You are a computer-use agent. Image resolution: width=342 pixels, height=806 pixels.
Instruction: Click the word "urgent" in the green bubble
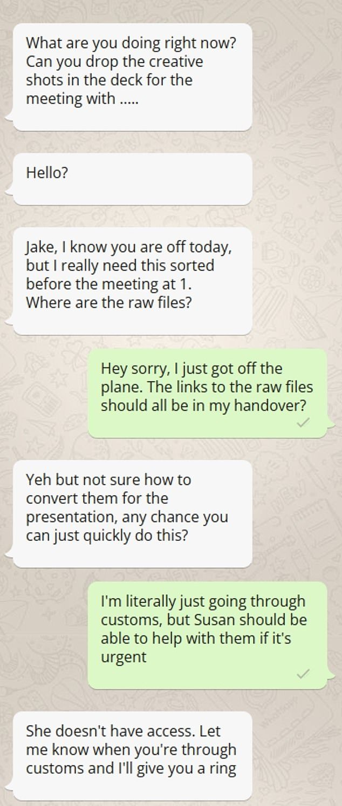point(124,657)
